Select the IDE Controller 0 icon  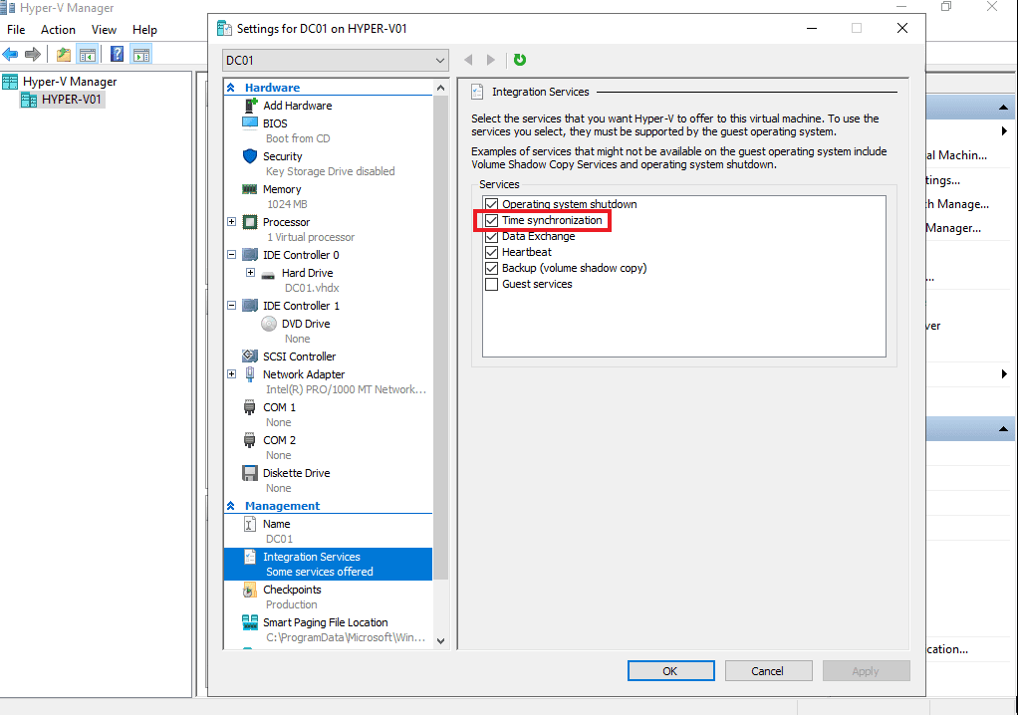click(x=250, y=254)
